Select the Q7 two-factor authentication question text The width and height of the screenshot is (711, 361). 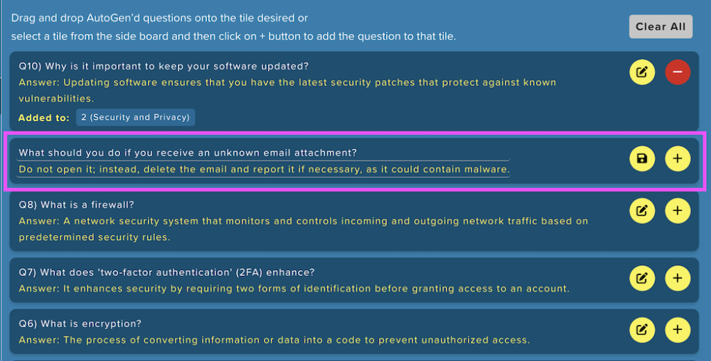(x=166, y=272)
